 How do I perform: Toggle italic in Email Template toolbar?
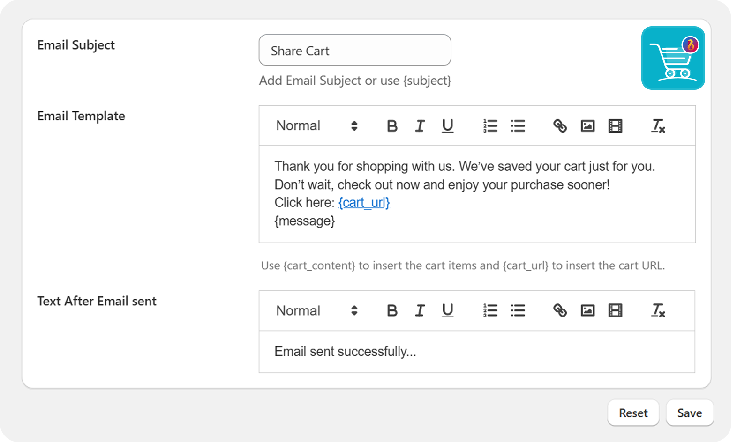pos(420,126)
